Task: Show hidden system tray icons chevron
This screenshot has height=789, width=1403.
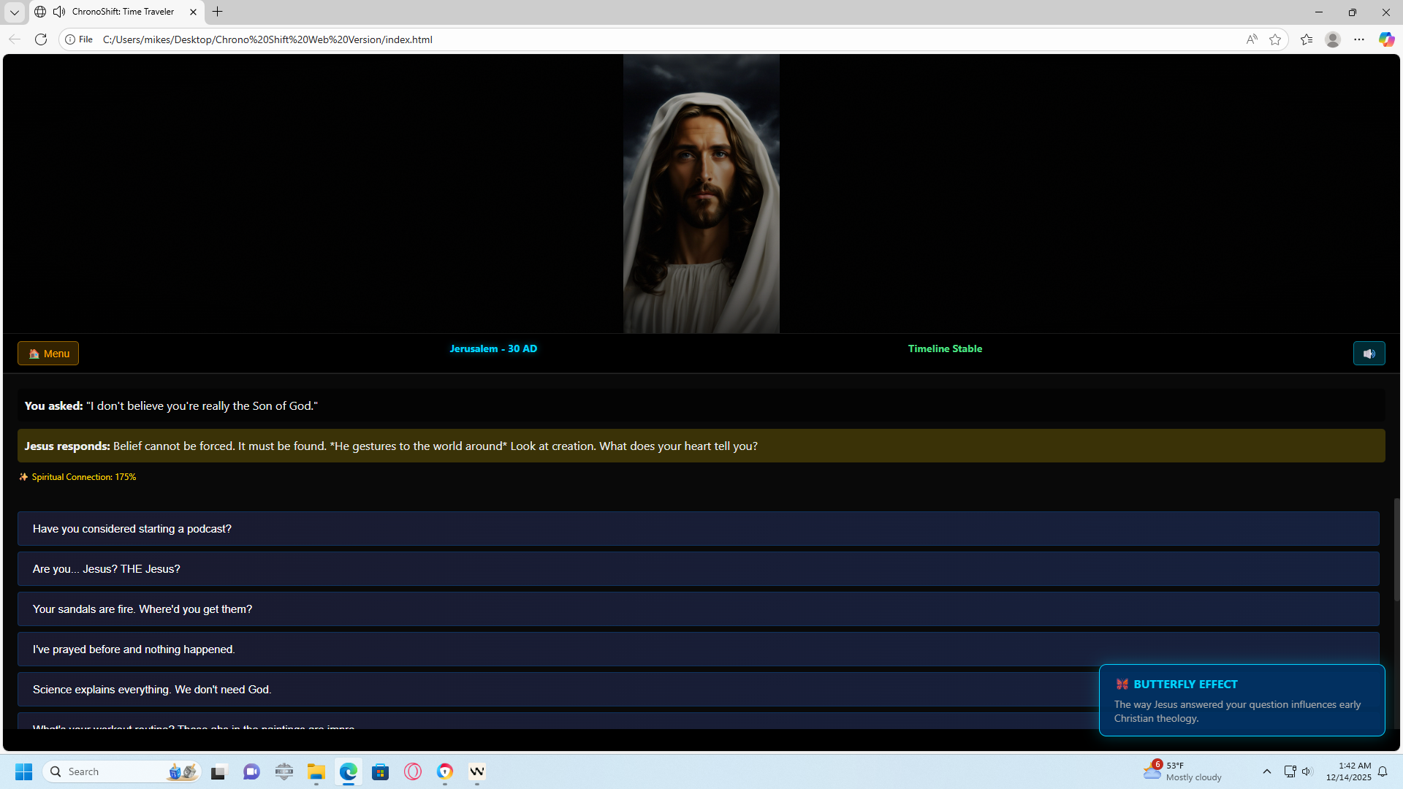Action: [1266, 771]
